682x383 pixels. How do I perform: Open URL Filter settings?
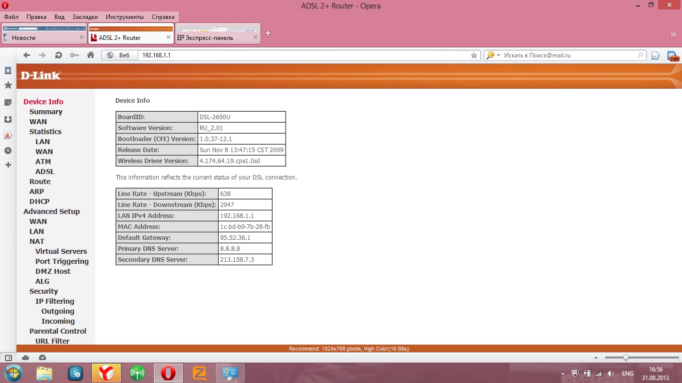[52, 341]
